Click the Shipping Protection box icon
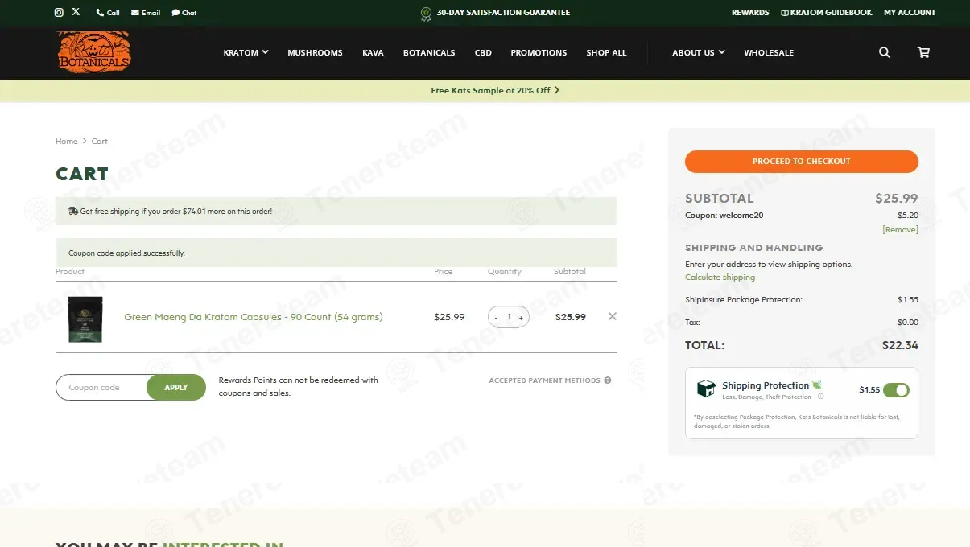970x547 pixels. pyautogui.click(x=706, y=389)
